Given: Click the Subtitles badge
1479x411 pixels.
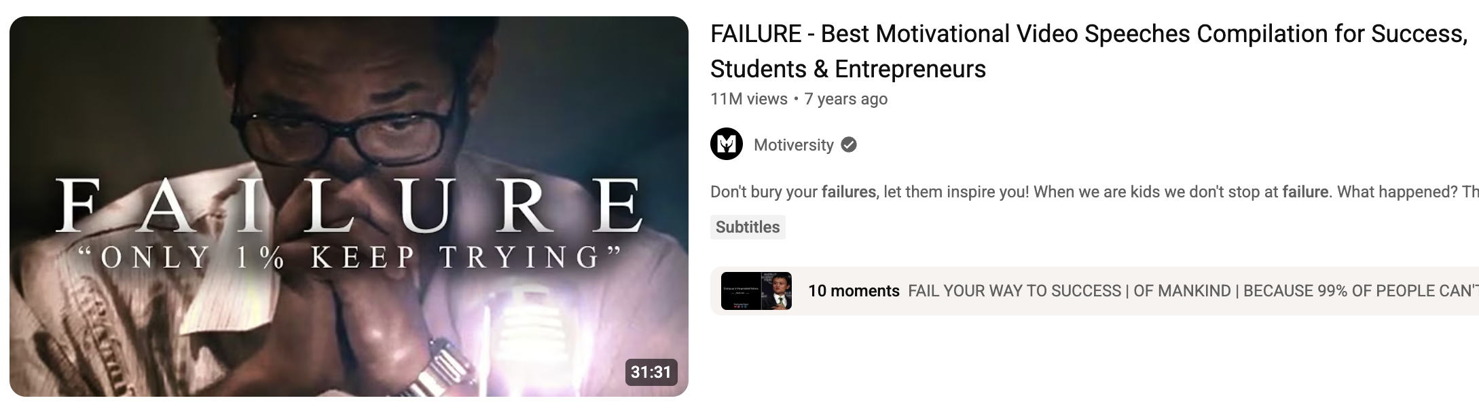Looking at the screenshot, I should tap(748, 227).
